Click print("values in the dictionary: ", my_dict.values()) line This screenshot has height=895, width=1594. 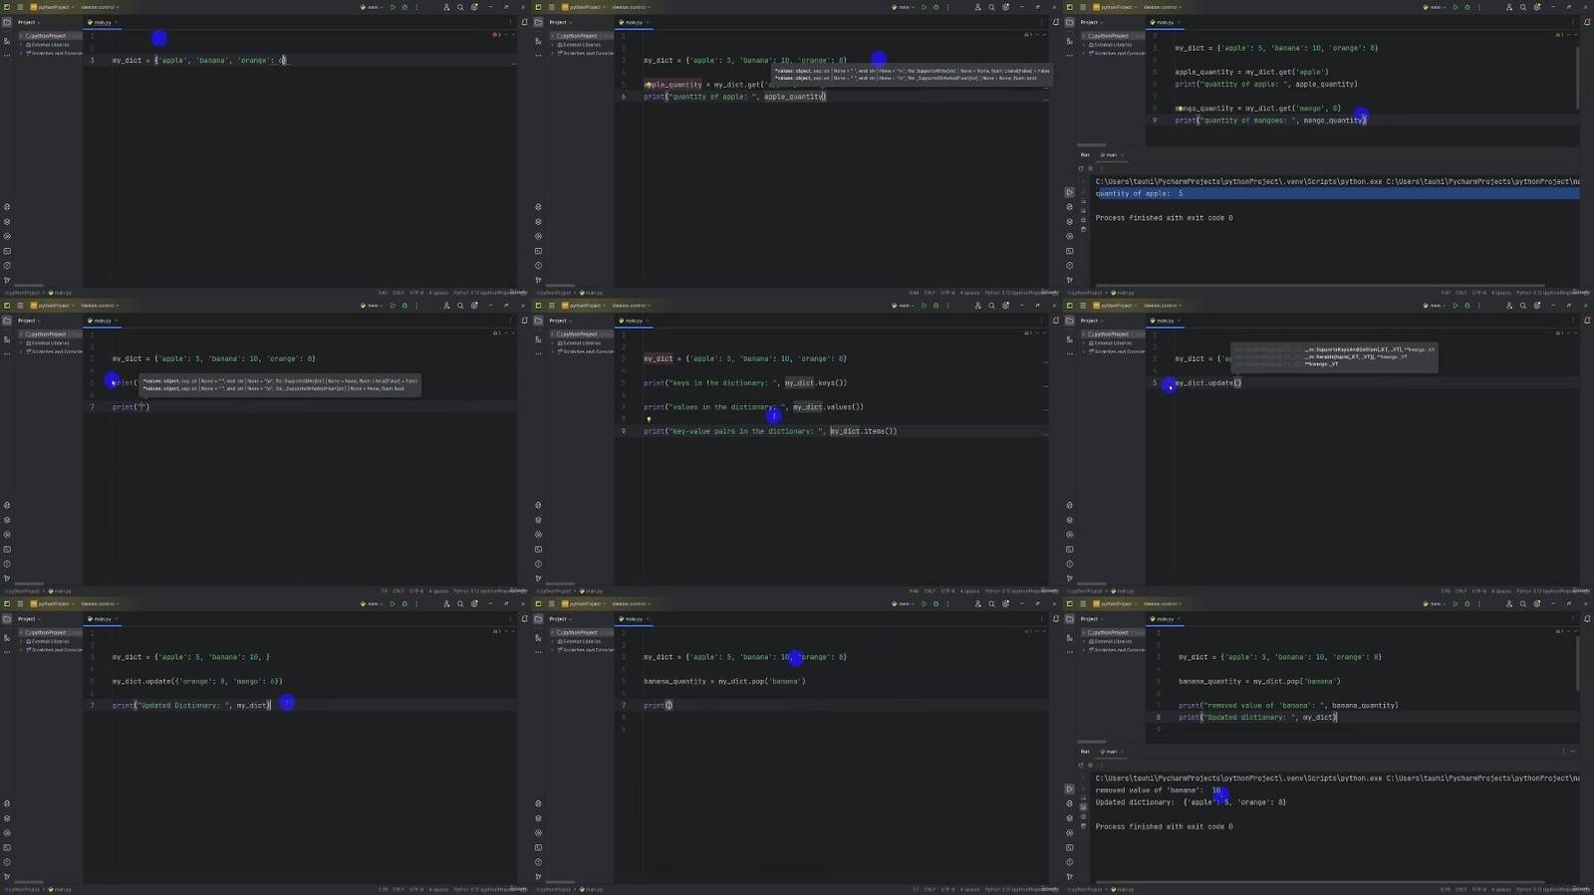[x=753, y=407]
